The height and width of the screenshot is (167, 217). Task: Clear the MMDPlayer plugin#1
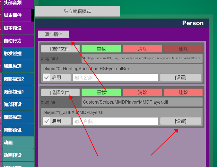tap(143, 92)
